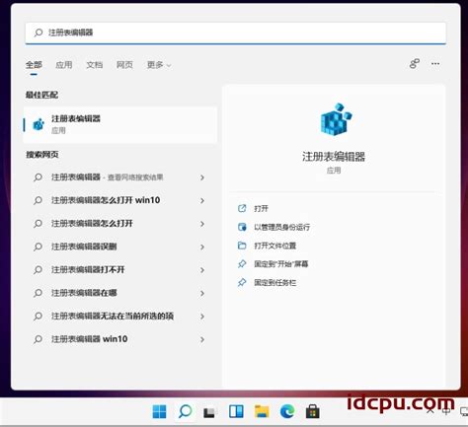Click the share/feedback icon next to the ellipsis

[415, 63]
